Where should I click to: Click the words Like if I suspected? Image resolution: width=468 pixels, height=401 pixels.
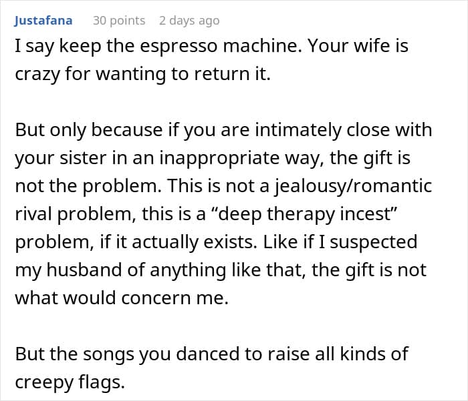[x=340, y=242]
